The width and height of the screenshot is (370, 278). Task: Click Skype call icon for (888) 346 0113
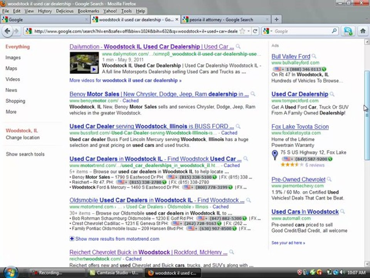click(x=324, y=69)
